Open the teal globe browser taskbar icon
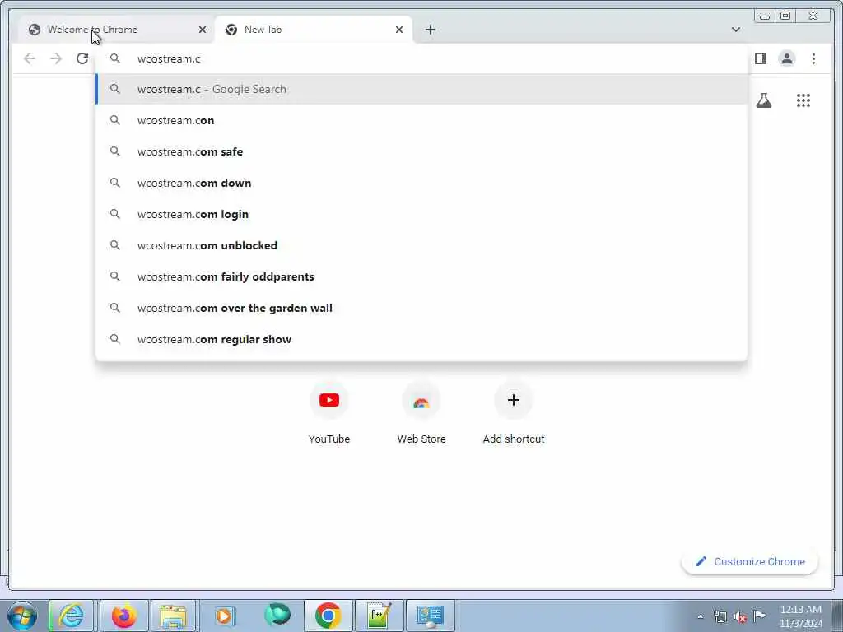 [277, 616]
